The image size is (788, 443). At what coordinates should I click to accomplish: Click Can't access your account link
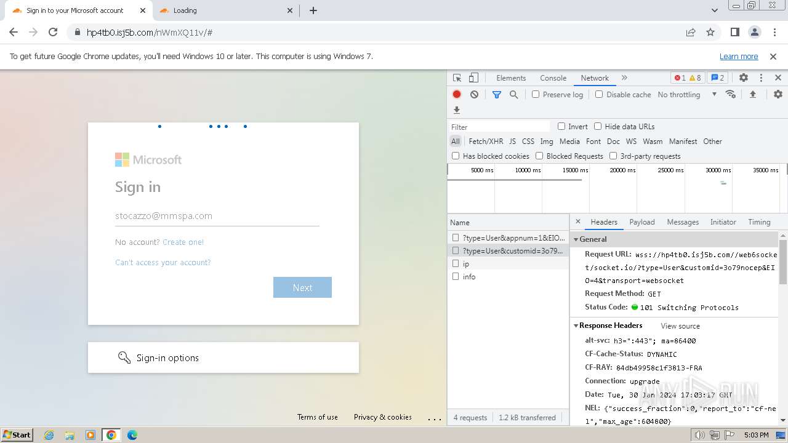point(163,262)
